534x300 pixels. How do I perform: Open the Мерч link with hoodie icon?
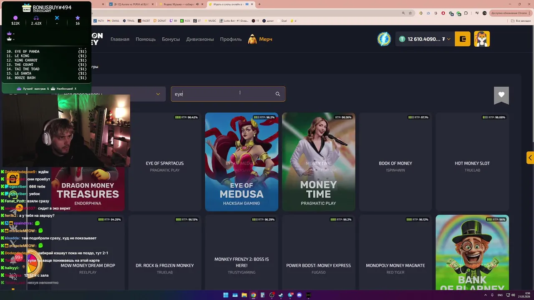click(260, 39)
